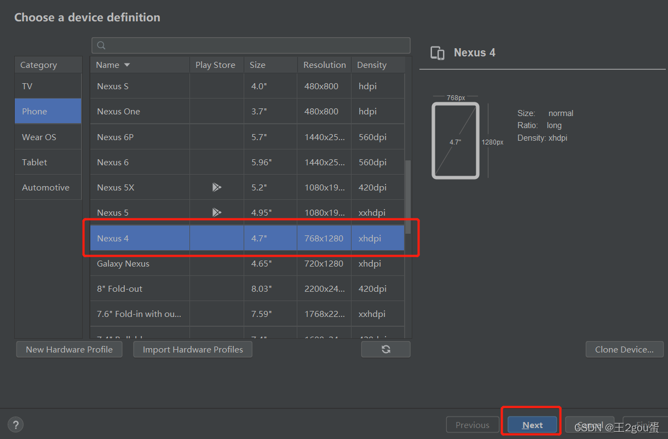
Task: Click the Size: normal detail text
Action: click(545, 113)
